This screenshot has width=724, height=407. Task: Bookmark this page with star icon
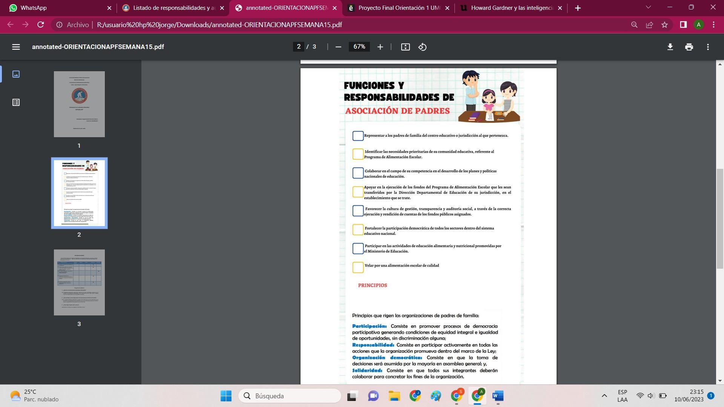point(664,25)
